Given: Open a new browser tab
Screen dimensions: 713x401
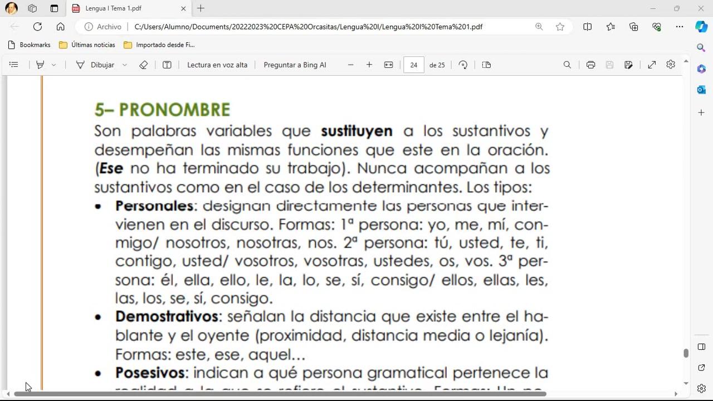Looking at the screenshot, I should point(201,8).
